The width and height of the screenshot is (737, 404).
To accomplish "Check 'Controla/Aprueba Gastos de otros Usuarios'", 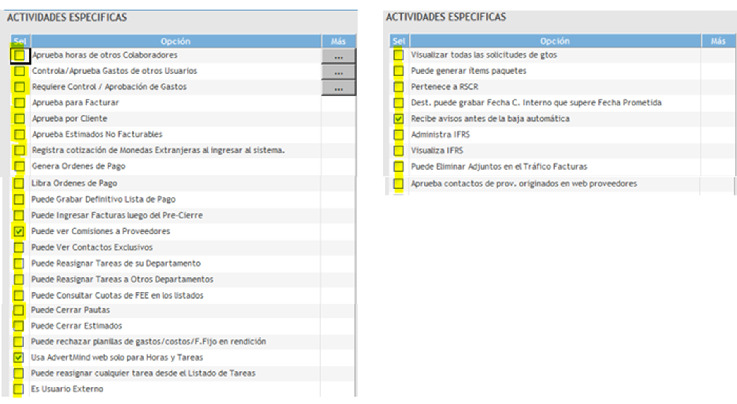I will (19, 71).
